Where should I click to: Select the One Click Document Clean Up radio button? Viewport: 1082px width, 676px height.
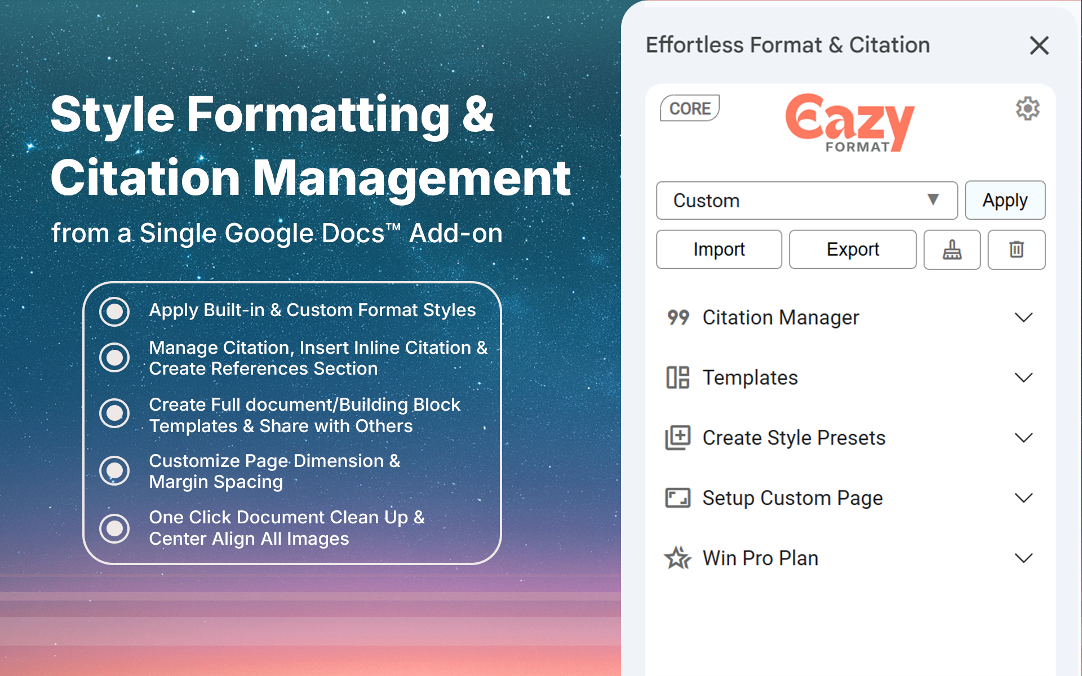pyautogui.click(x=115, y=528)
